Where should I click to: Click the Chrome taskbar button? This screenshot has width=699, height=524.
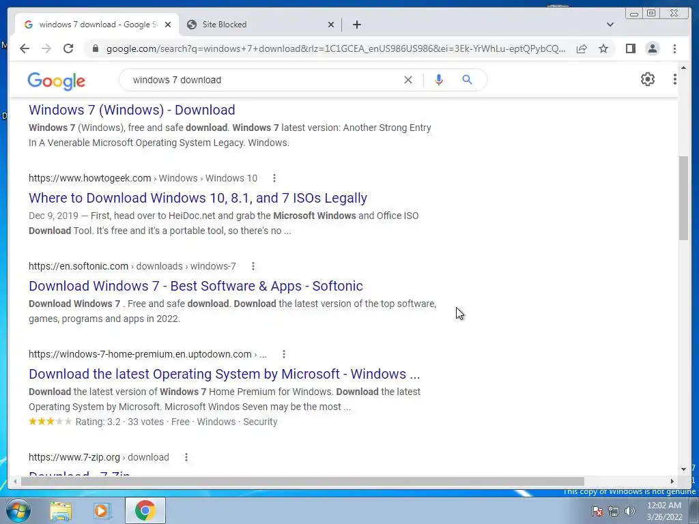click(145, 510)
